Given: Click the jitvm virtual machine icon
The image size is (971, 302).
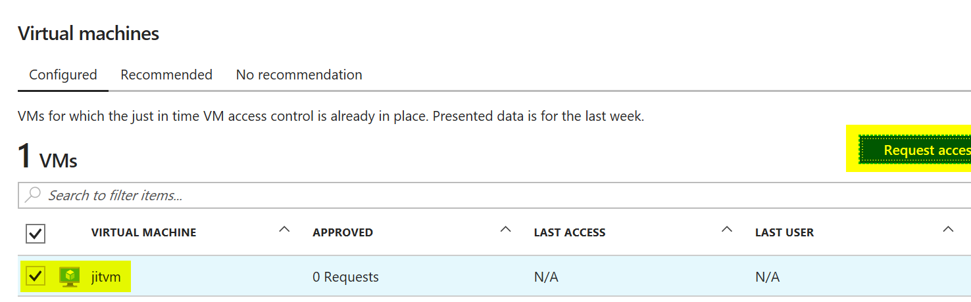Looking at the screenshot, I should coord(69,277).
